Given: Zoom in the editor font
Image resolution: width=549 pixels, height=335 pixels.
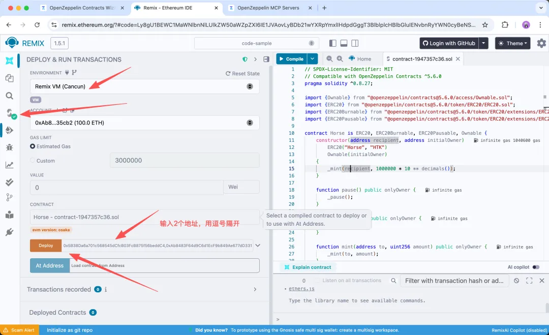Looking at the screenshot, I should coord(340,59).
